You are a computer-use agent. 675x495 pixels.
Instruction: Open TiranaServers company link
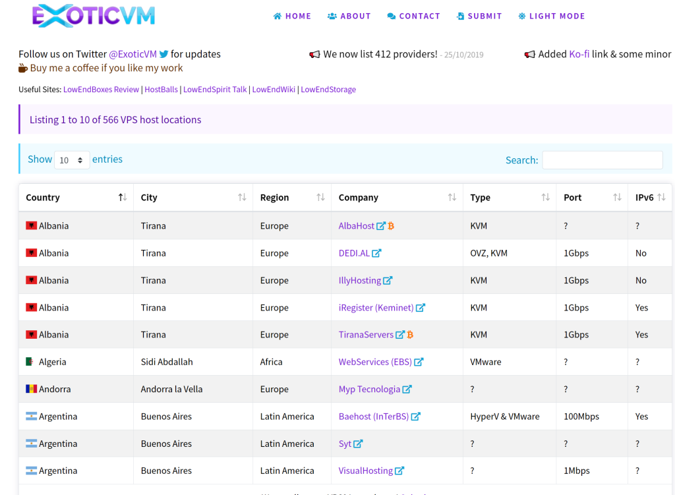tap(366, 335)
